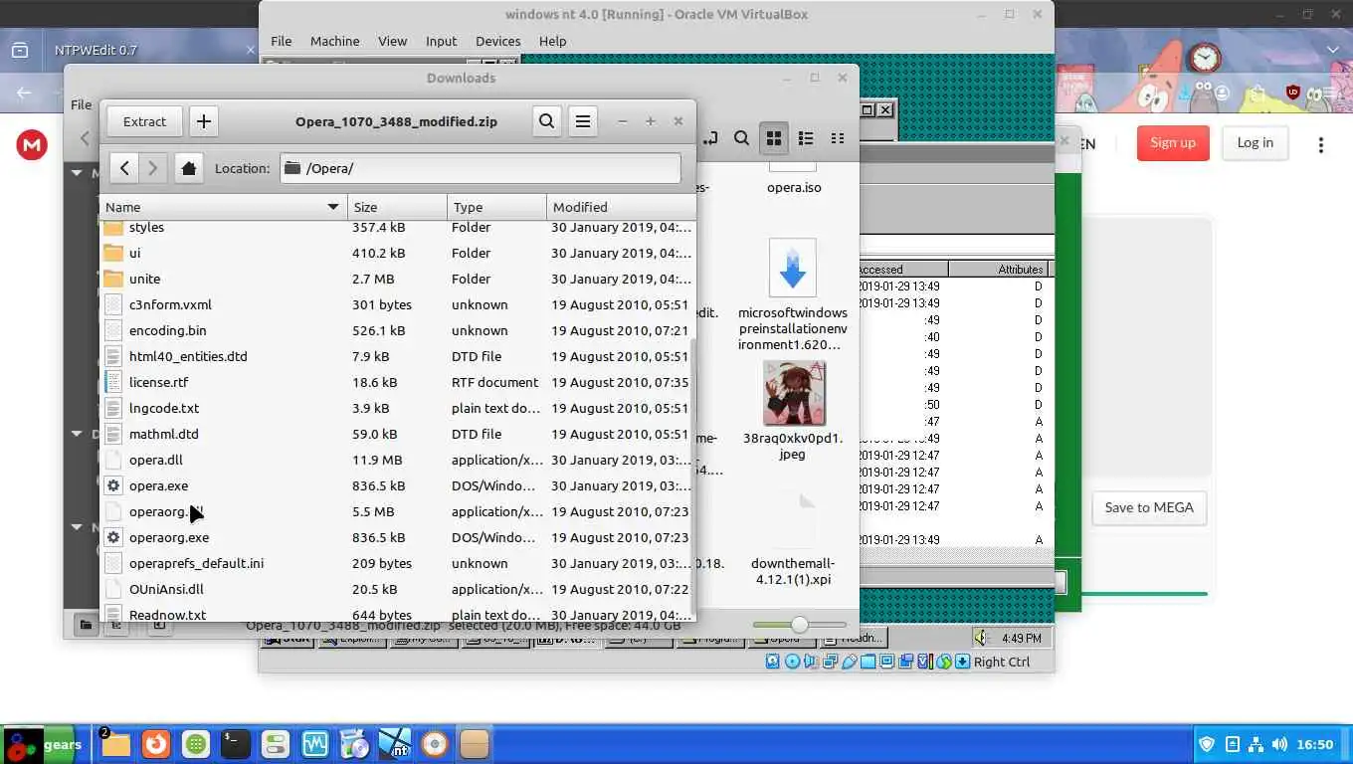Switch Downloads to compact view
This screenshot has width=1353, height=764.
click(x=838, y=138)
